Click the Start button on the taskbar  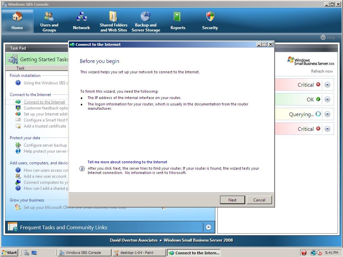click(9, 253)
